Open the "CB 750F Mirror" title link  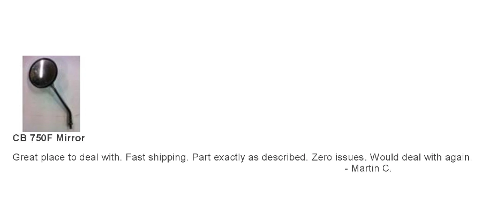(49, 138)
